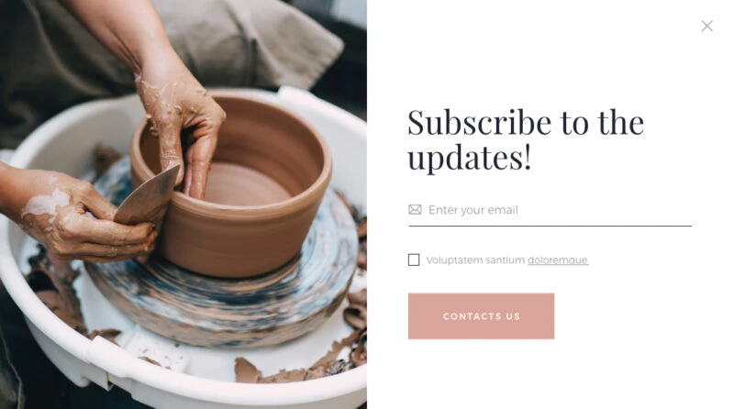Click the underline beneath the email field

point(550,226)
